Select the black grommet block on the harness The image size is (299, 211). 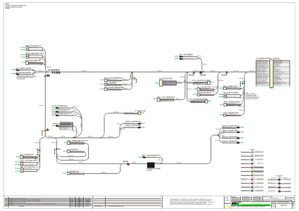151,165
